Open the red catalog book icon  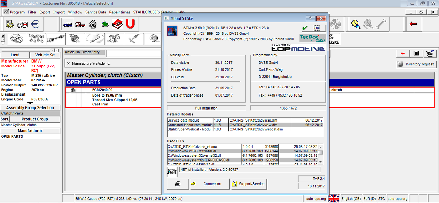pyautogui.click(x=118, y=24)
